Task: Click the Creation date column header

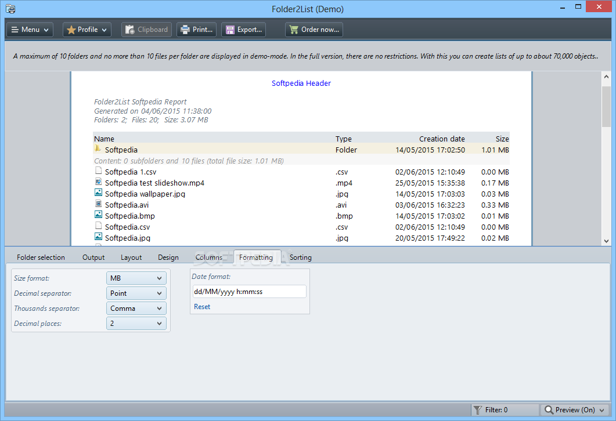Action: coord(442,139)
